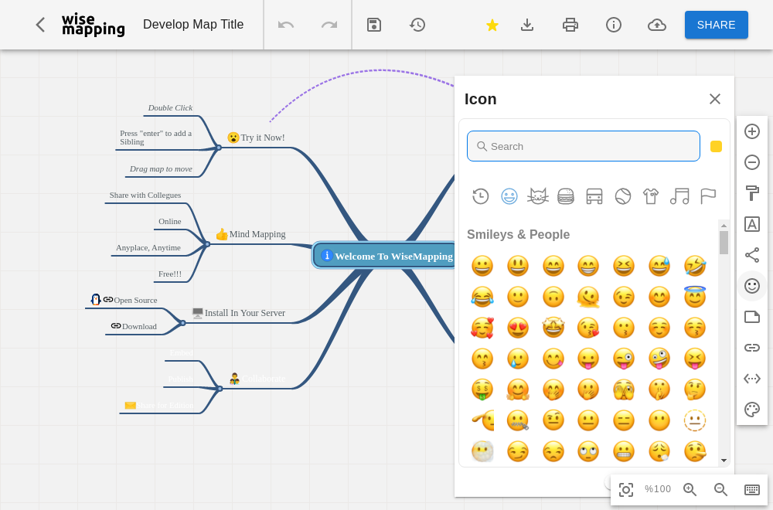773x510 pixels.
Task: Switch to Travel bus category
Action: coord(594,196)
